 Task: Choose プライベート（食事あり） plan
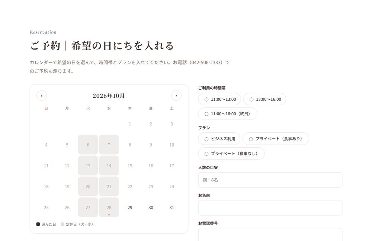coord(276,139)
